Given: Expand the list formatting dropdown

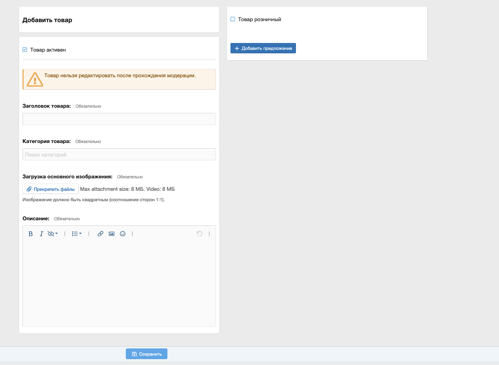Looking at the screenshot, I should click(77, 234).
